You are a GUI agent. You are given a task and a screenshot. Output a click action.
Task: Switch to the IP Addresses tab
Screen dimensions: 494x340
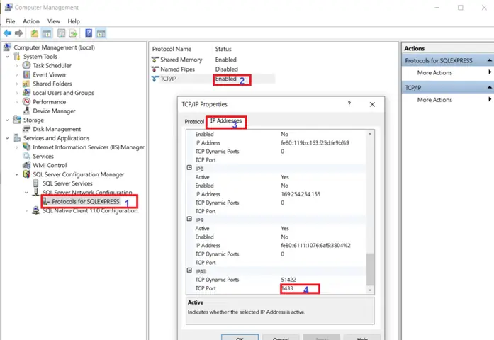click(x=226, y=120)
